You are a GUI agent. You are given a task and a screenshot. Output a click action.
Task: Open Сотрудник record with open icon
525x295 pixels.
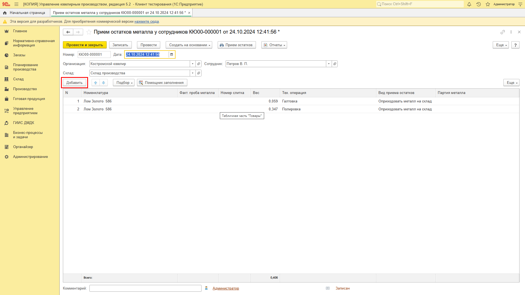click(x=335, y=64)
